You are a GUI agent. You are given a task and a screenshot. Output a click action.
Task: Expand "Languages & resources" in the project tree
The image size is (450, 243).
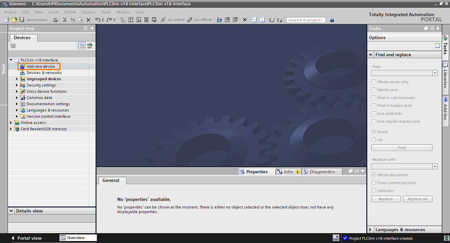click(x=17, y=110)
